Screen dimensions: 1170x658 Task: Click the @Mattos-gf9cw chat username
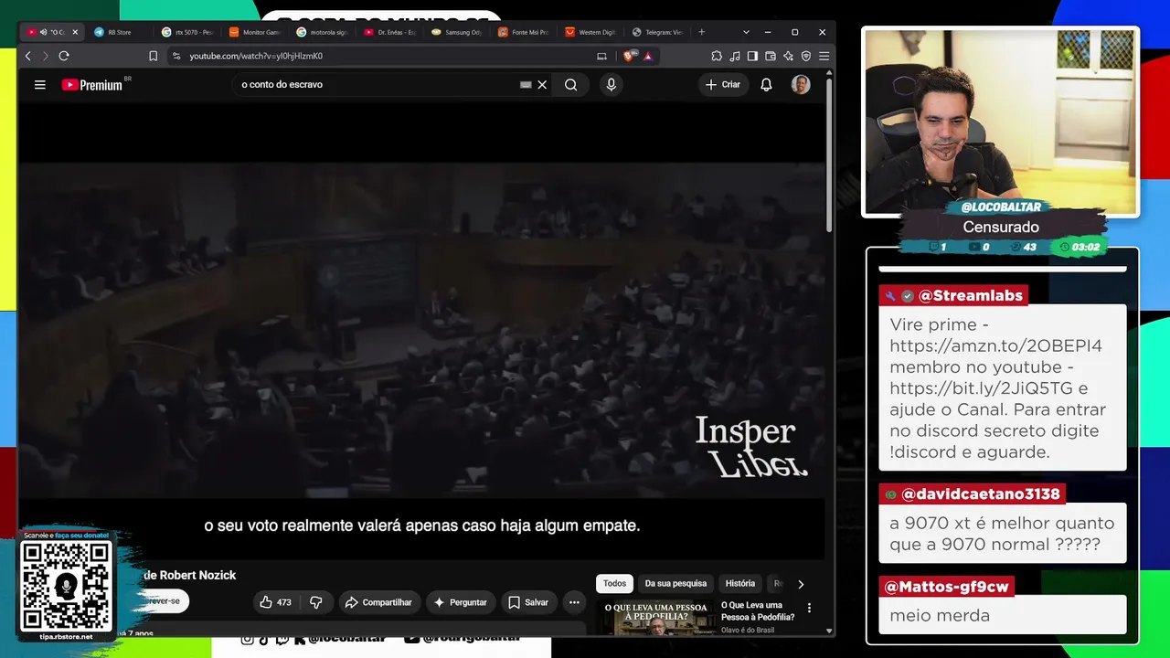point(947,587)
